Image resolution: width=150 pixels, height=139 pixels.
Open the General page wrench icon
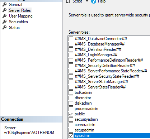(5, 5)
